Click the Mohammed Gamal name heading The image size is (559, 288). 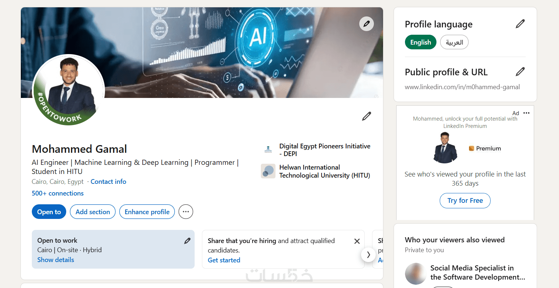tap(79, 149)
